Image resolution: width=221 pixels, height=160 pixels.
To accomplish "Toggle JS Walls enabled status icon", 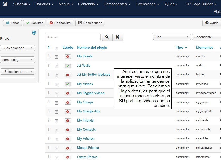I will 68,66.
